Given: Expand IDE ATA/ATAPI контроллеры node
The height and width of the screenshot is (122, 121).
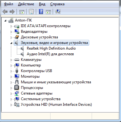Looking at the screenshot, I should point(11,26).
